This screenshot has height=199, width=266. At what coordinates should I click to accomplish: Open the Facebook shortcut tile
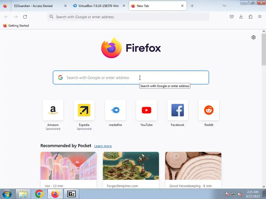[x=178, y=110]
